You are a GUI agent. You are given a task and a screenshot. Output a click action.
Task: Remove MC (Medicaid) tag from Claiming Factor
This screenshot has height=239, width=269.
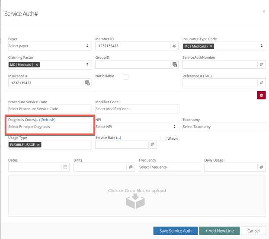(x=37, y=65)
